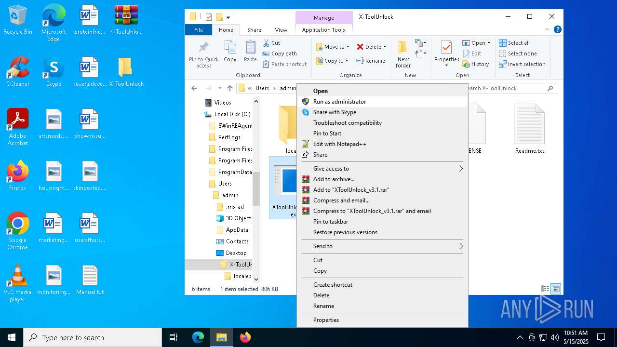Image resolution: width=617 pixels, height=347 pixels.
Task: Choose Create shortcut in context menu
Action: (x=382, y=285)
